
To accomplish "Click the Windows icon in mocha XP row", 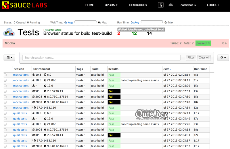I will coord(34,91).
